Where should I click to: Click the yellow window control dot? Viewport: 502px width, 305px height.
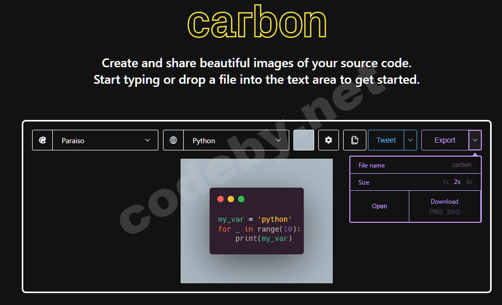(x=231, y=199)
